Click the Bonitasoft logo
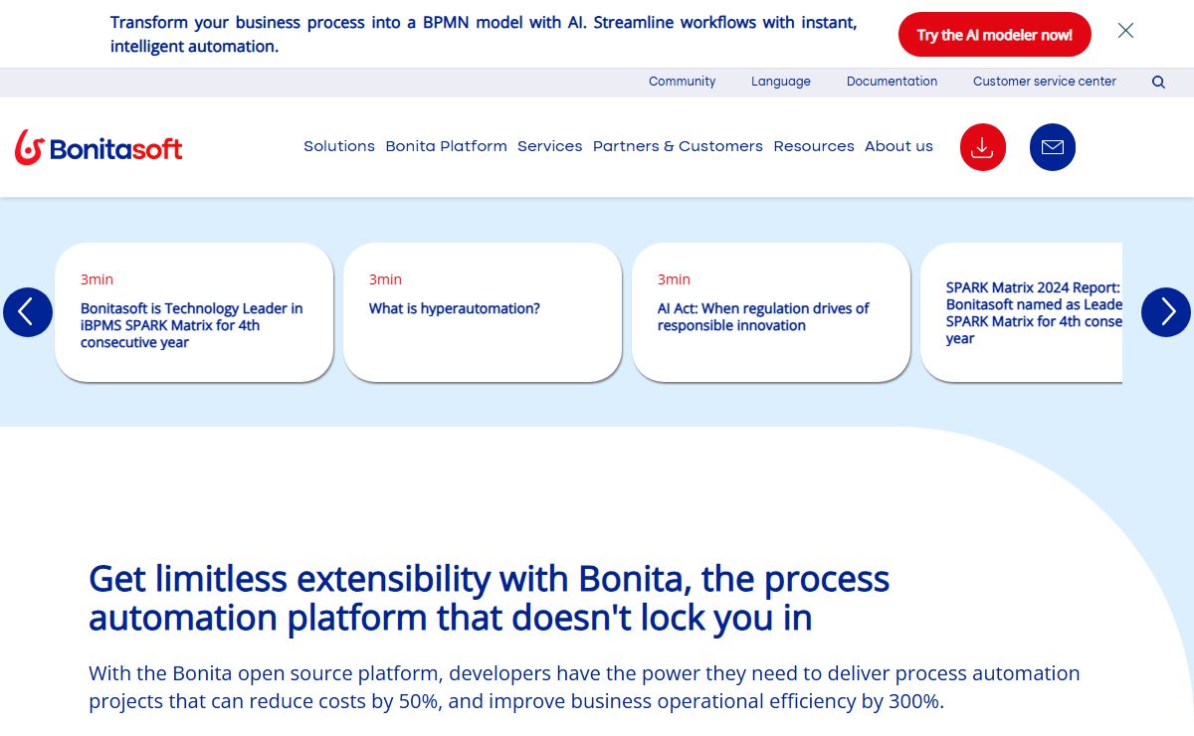This screenshot has width=1194, height=736. 99,147
